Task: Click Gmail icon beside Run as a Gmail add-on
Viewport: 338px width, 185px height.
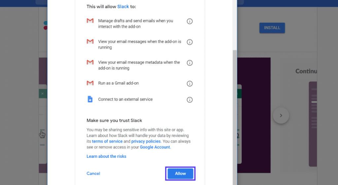Action: (x=90, y=83)
